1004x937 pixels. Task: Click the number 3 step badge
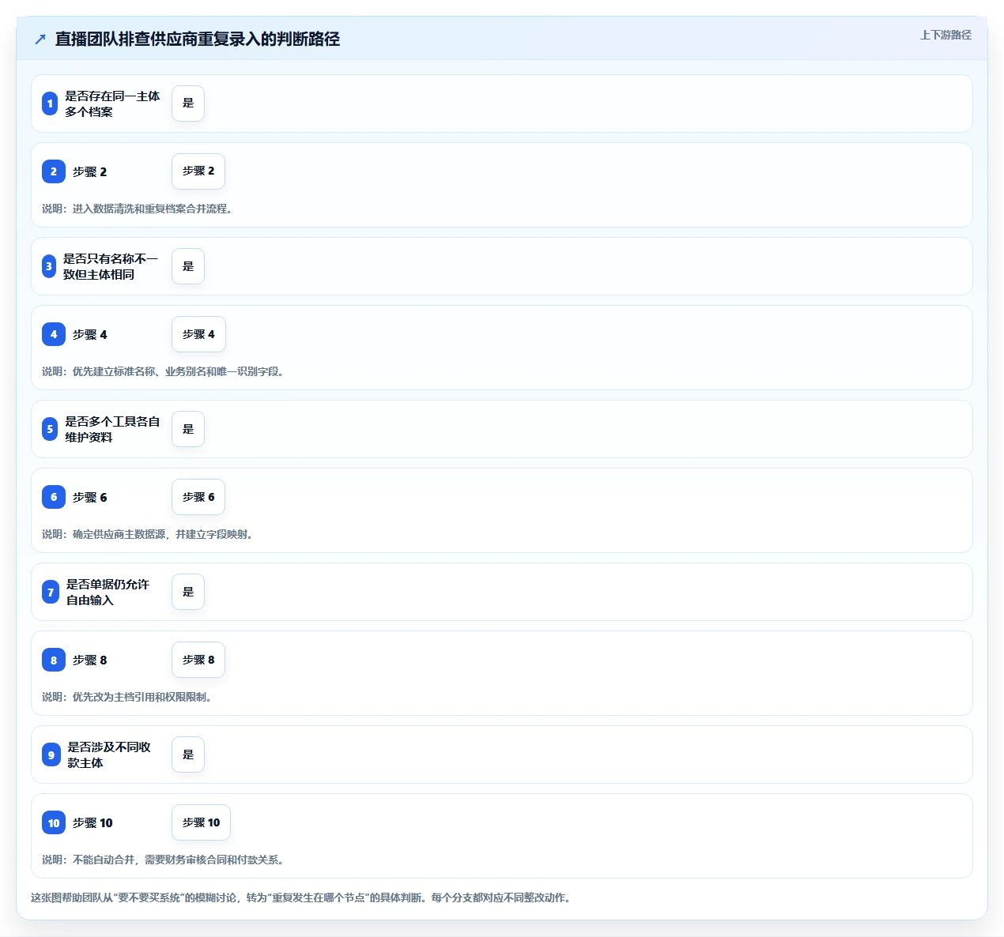tap(49, 266)
